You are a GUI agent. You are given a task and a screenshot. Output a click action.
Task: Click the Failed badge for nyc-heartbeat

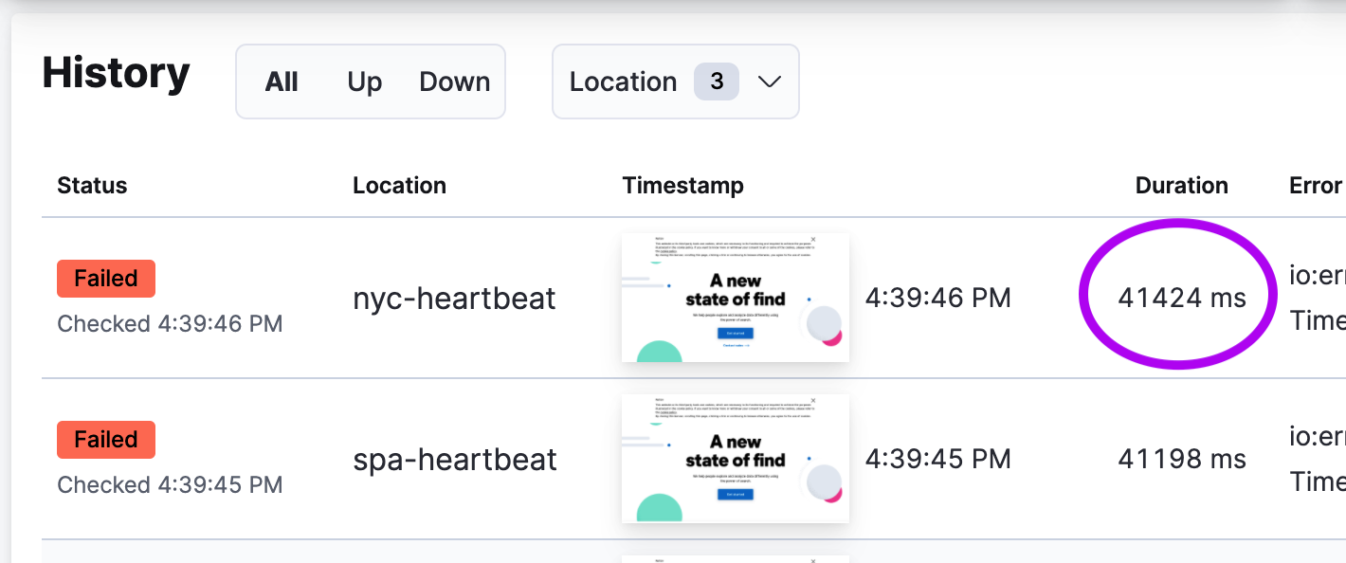pos(105,278)
